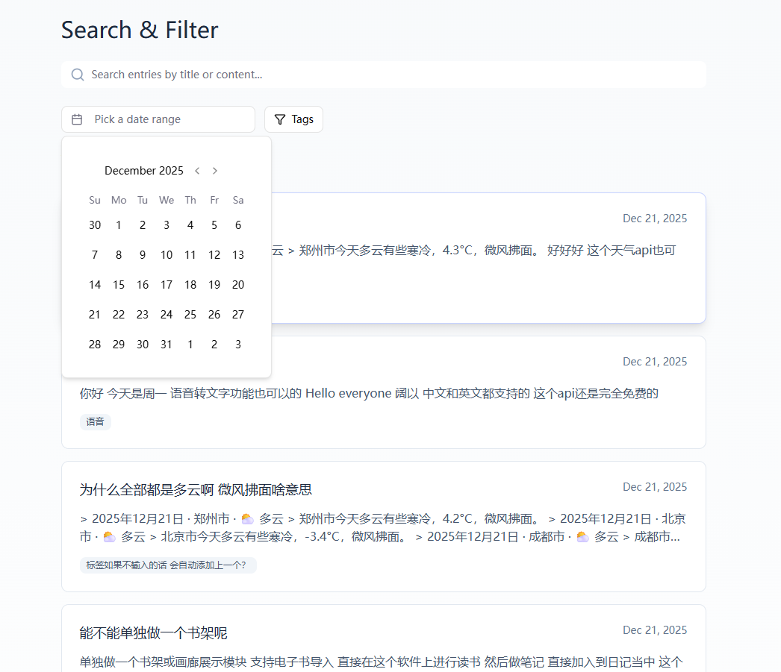Pick December 31 on the calendar

(x=167, y=345)
